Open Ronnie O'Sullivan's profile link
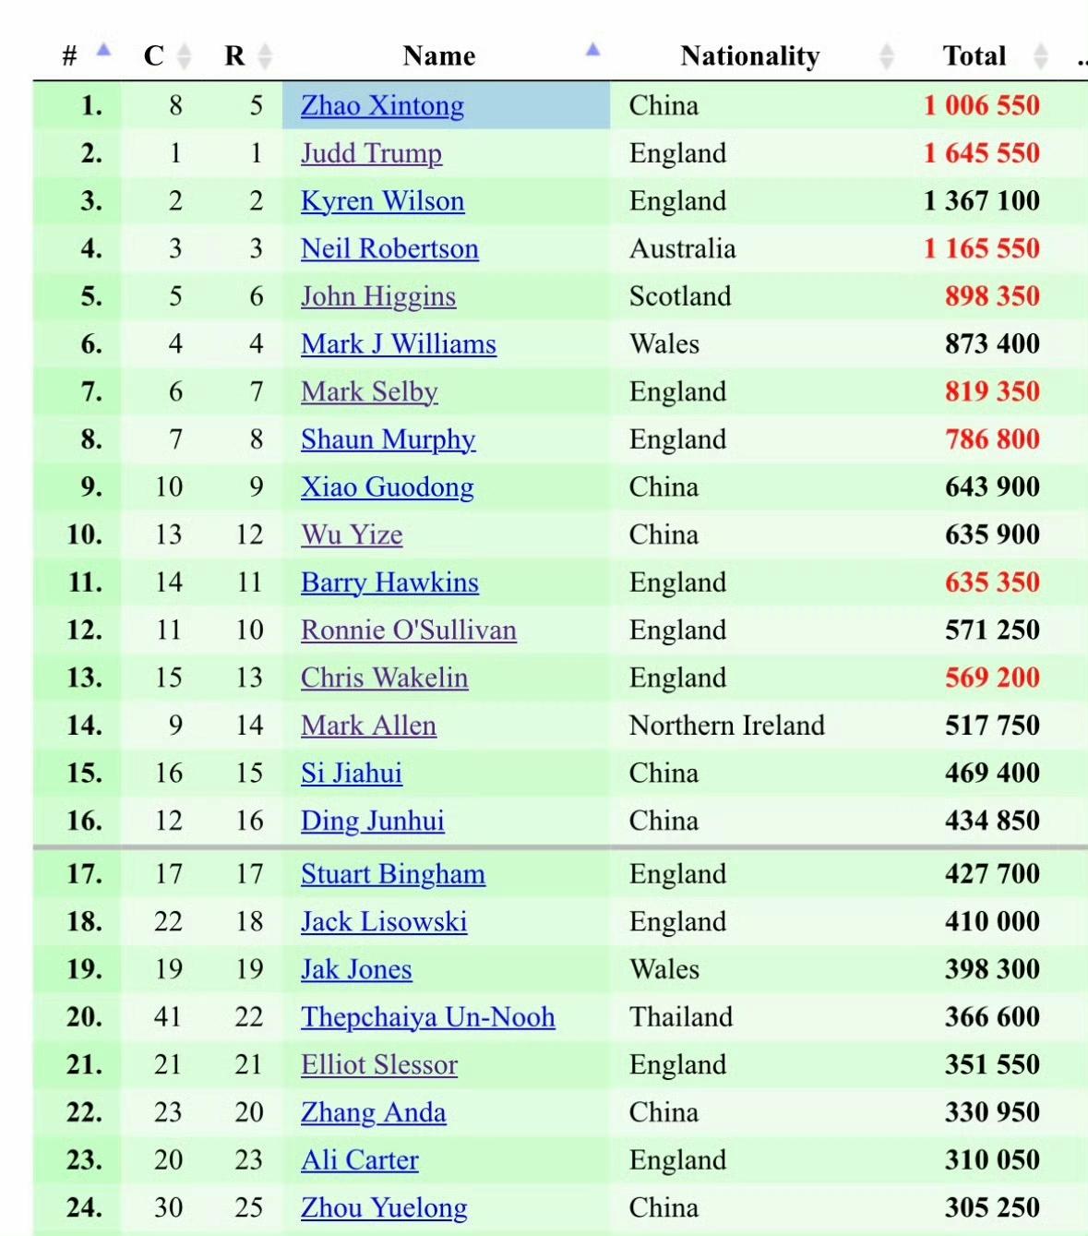This screenshot has height=1236, width=1088. 408,630
